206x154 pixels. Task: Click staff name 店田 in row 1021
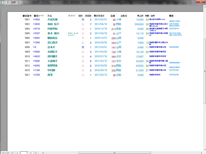pyautogui.click(x=119, y=75)
